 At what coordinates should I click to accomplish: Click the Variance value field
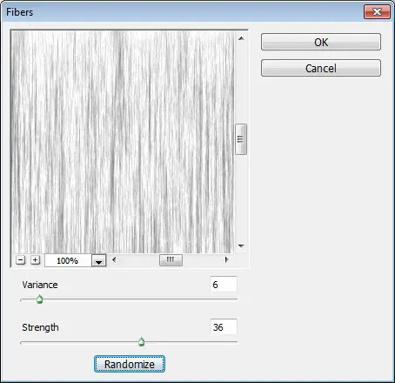click(x=224, y=285)
